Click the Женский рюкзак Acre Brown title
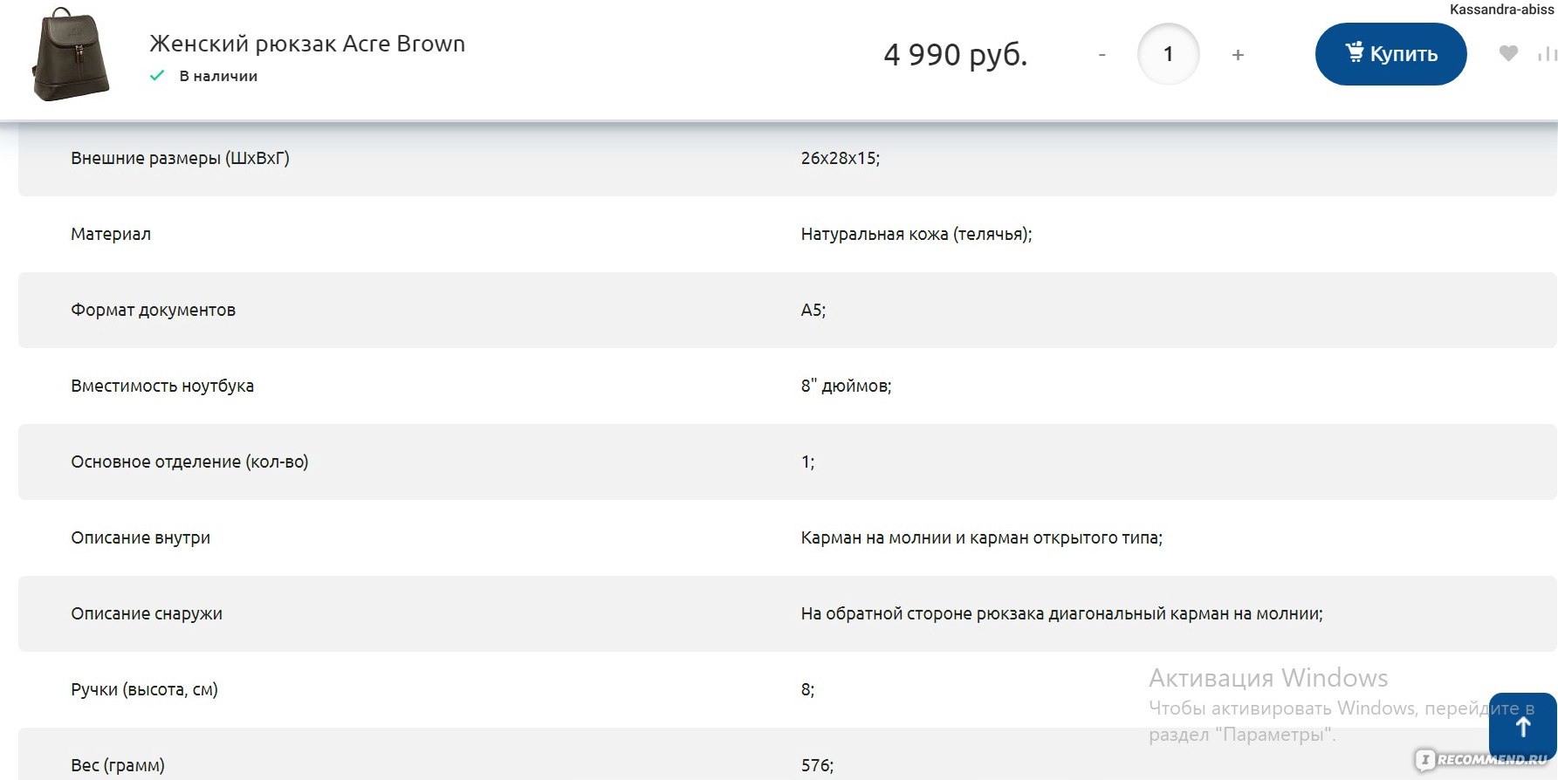 click(307, 44)
